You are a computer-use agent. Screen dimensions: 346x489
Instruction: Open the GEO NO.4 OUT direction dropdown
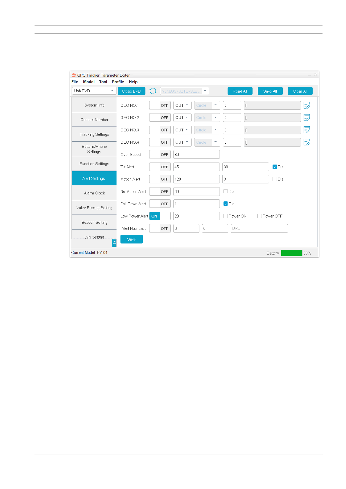click(x=182, y=142)
